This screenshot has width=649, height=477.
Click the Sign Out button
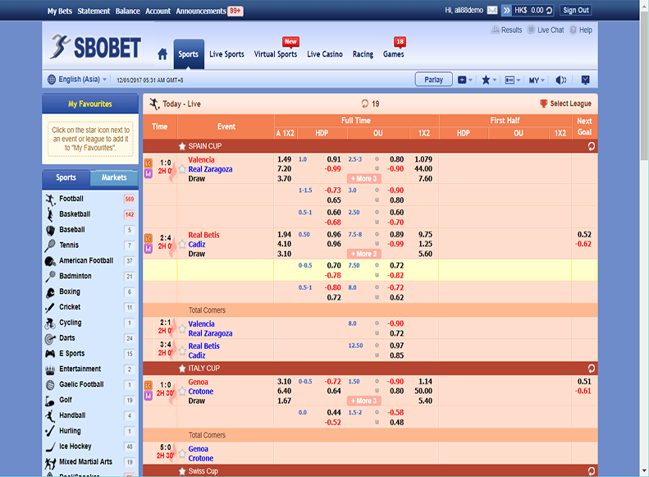(575, 11)
